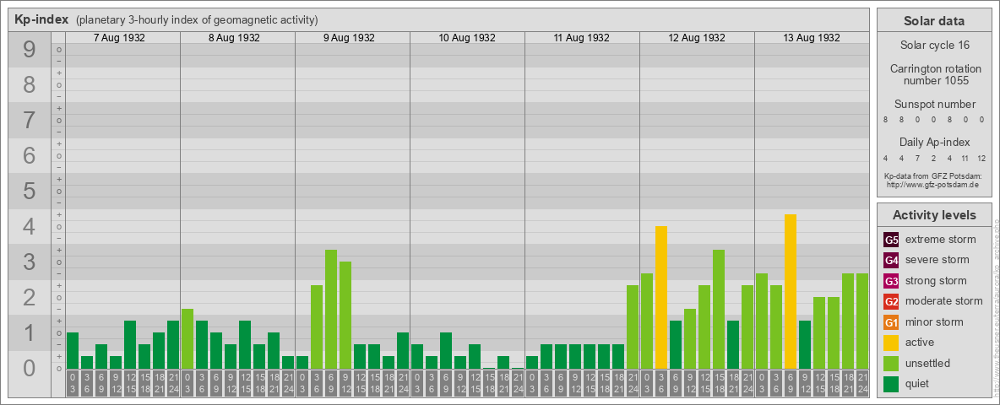Click the yellow bar on 13 Aug 6-9h
1000x405 pixels.
[x=791, y=292]
